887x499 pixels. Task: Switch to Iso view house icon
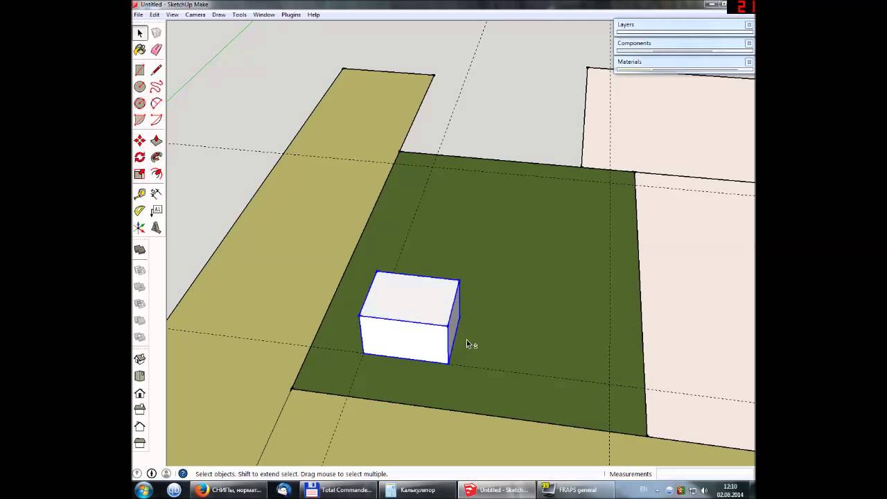140,359
